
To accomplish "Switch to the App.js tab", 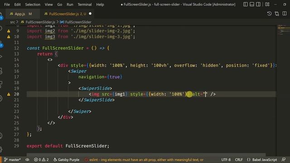I will point(22,14).
